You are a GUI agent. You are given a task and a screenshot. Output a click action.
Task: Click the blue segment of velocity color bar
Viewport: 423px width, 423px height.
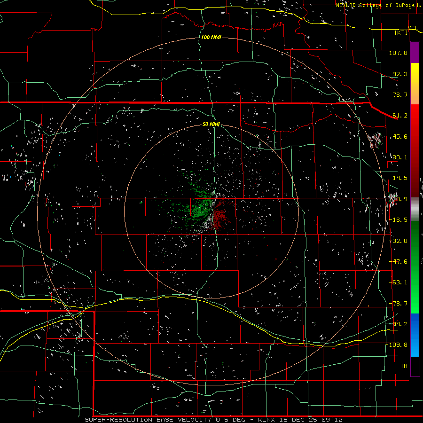[x=415, y=335]
